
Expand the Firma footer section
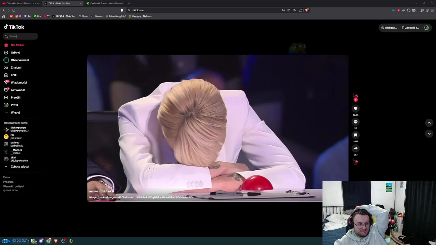pyautogui.click(x=6, y=177)
